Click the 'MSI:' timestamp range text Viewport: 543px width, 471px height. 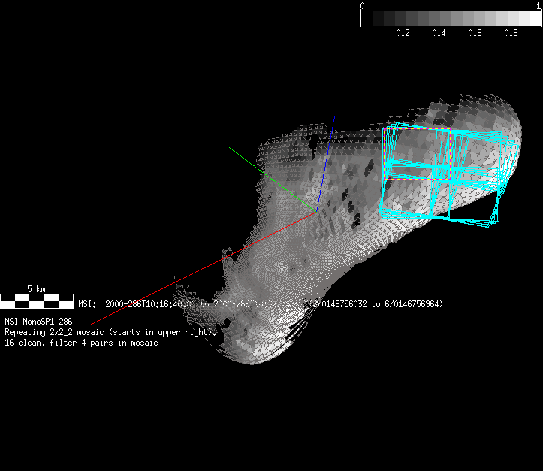click(261, 304)
